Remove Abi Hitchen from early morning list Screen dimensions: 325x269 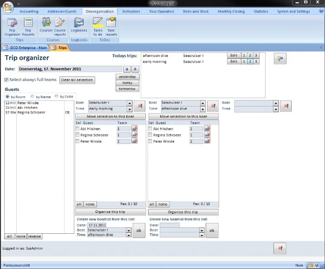[x=135, y=128]
